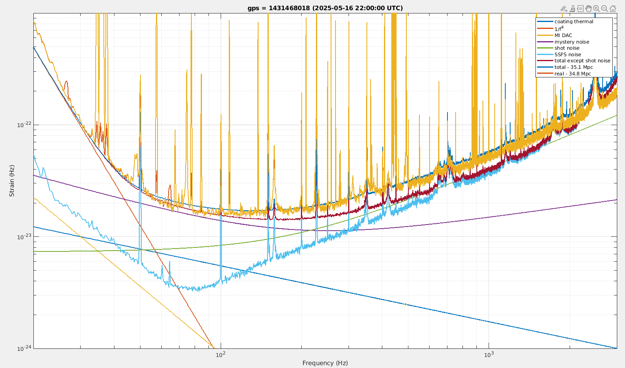Activate the data brushing tool
The image size is (625, 368).
[572, 9]
